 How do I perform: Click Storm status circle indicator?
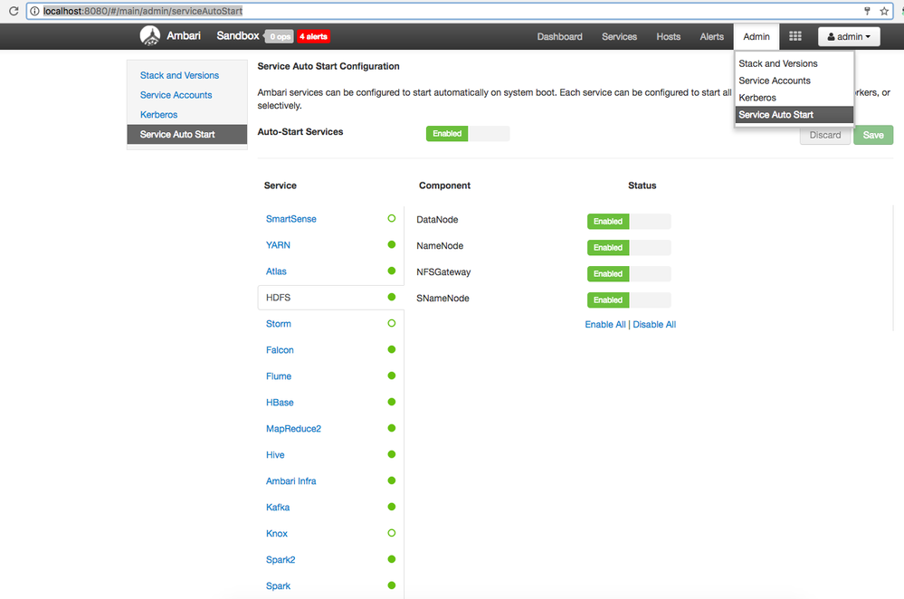coord(392,323)
